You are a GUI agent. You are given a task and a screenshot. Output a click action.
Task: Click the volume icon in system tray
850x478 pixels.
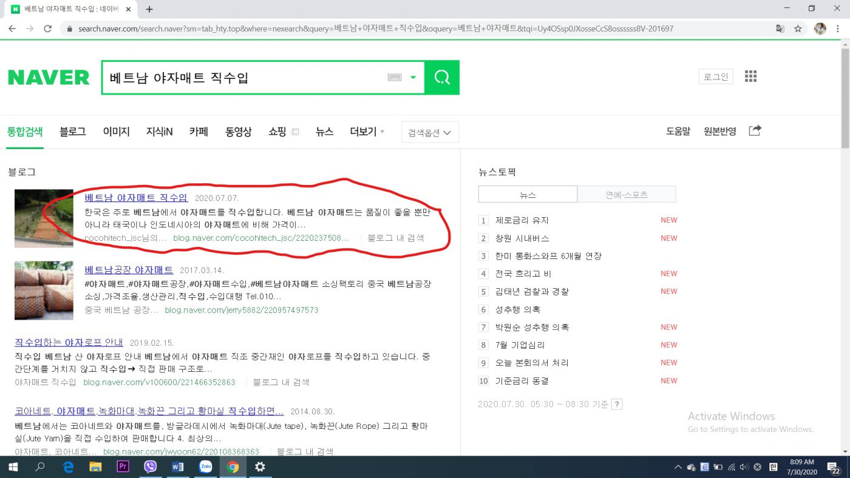point(744,467)
